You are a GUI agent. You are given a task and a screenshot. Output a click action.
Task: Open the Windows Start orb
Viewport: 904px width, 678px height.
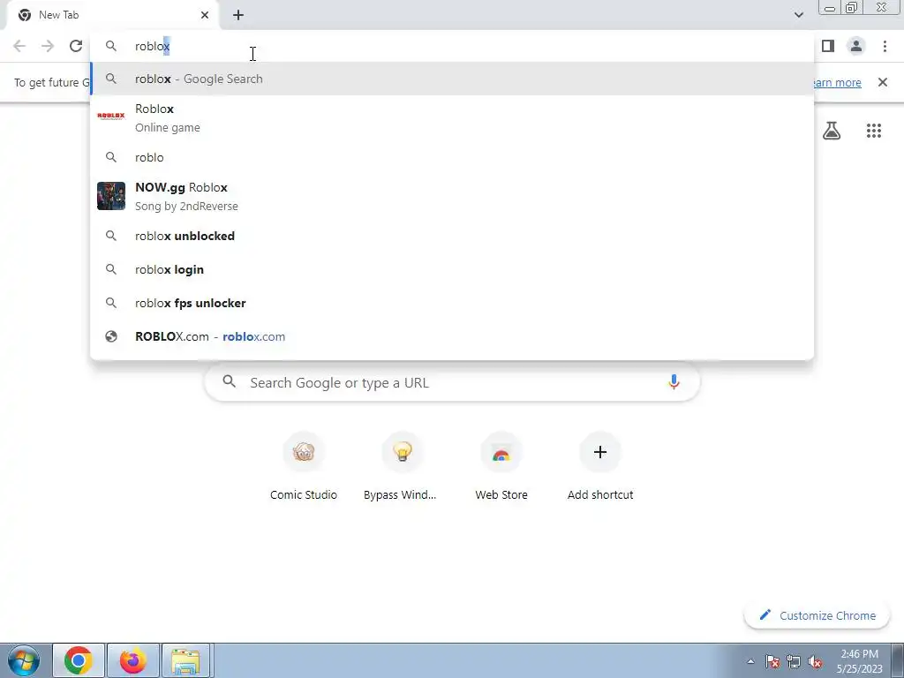(x=23, y=660)
